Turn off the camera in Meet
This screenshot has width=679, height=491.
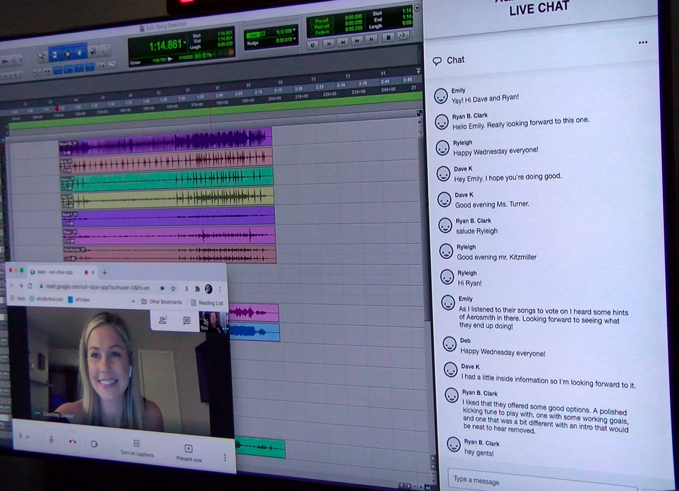click(x=94, y=443)
